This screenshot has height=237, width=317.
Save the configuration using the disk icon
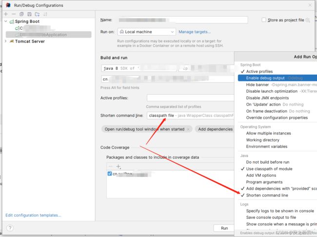click(29, 14)
